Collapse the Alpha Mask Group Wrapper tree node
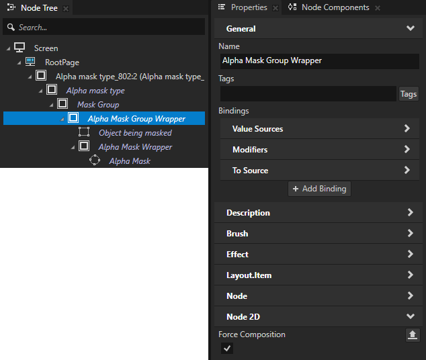This screenshot has width=426, height=360. pos(62,119)
